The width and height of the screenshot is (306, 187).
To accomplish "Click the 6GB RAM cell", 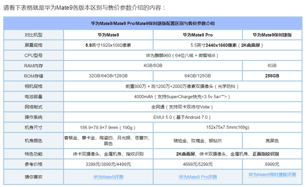I will pos(272,65).
